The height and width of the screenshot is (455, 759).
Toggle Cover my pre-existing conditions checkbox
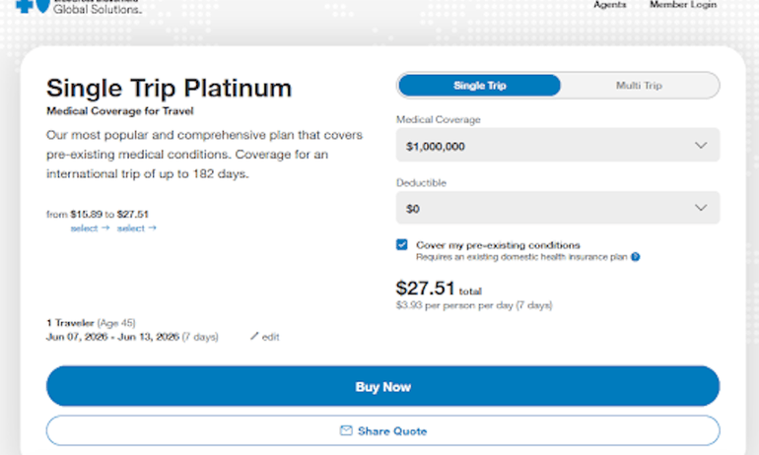[x=402, y=244]
